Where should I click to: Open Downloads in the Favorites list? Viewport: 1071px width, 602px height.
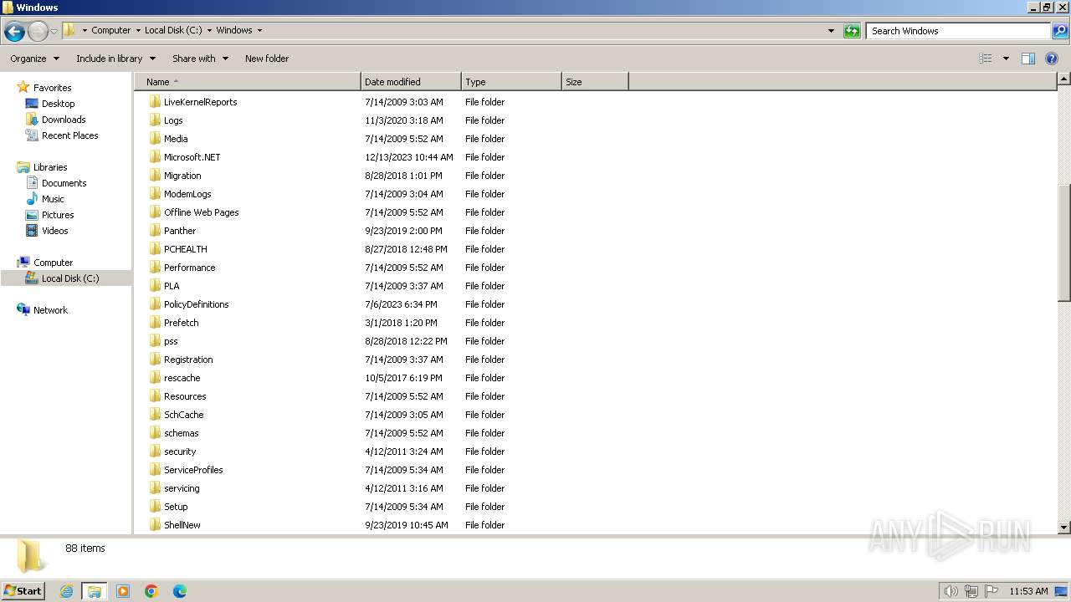point(64,120)
